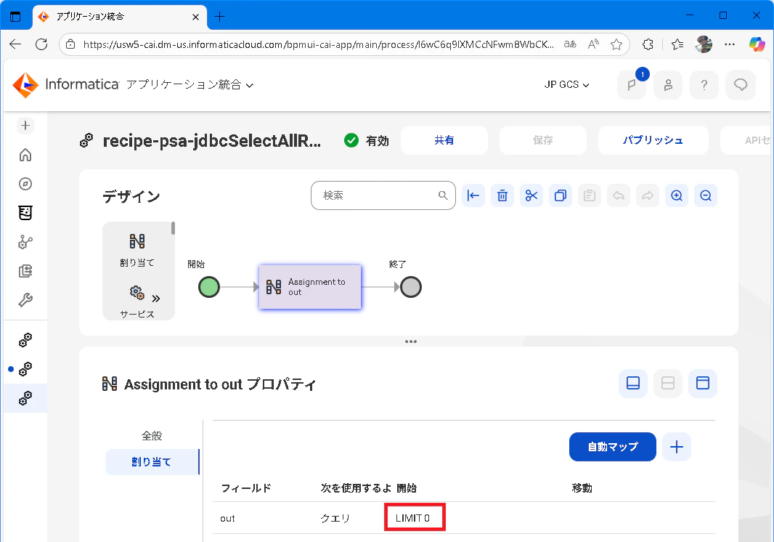The height and width of the screenshot is (542, 774).
Task: Switch to the 割り当て properties tab
Action: pyautogui.click(x=152, y=462)
